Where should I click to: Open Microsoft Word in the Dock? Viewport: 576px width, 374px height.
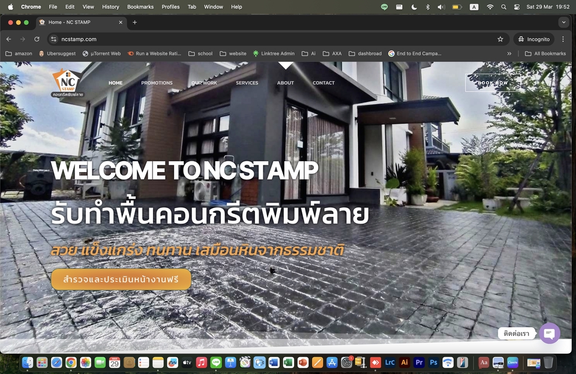point(274,363)
